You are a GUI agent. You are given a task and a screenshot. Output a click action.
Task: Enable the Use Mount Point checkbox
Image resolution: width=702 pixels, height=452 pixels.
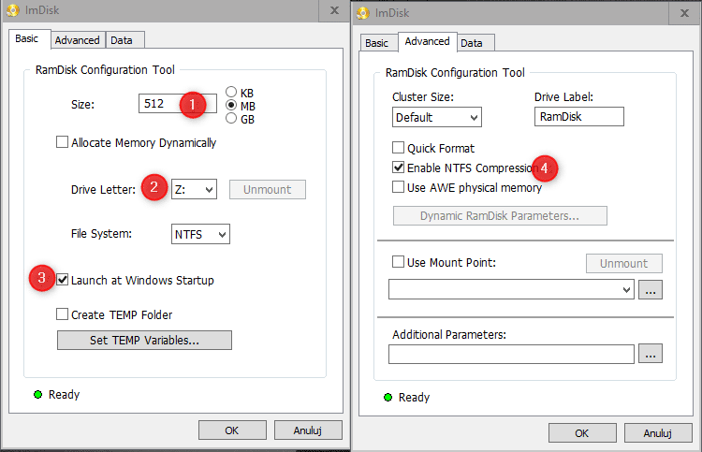pyautogui.click(x=398, y=262)
